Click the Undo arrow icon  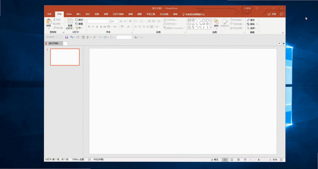[x=72, y=37]
